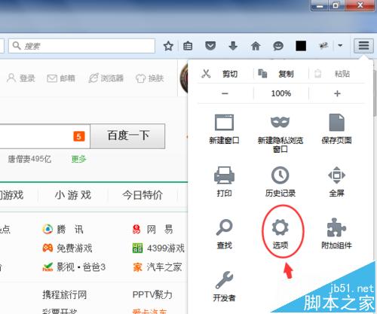Zoom out with the minus button

(x=225, y=93)
